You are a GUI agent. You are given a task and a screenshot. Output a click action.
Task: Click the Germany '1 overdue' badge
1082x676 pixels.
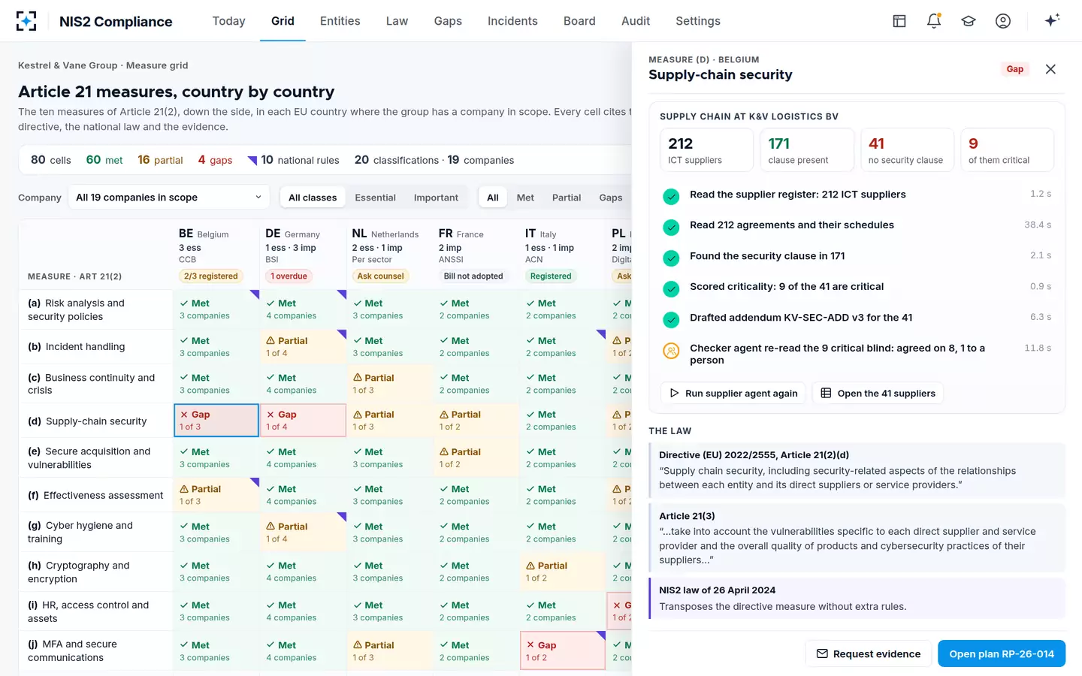tap(289, 276)
